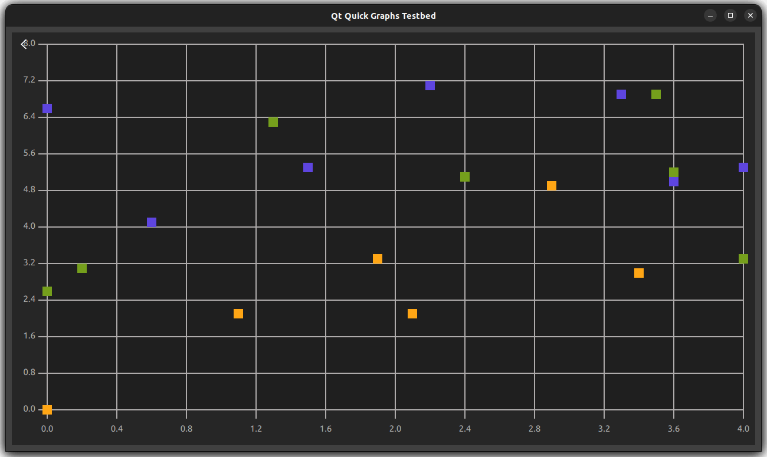Click the x-axis label '3.2'

[604, 429]
